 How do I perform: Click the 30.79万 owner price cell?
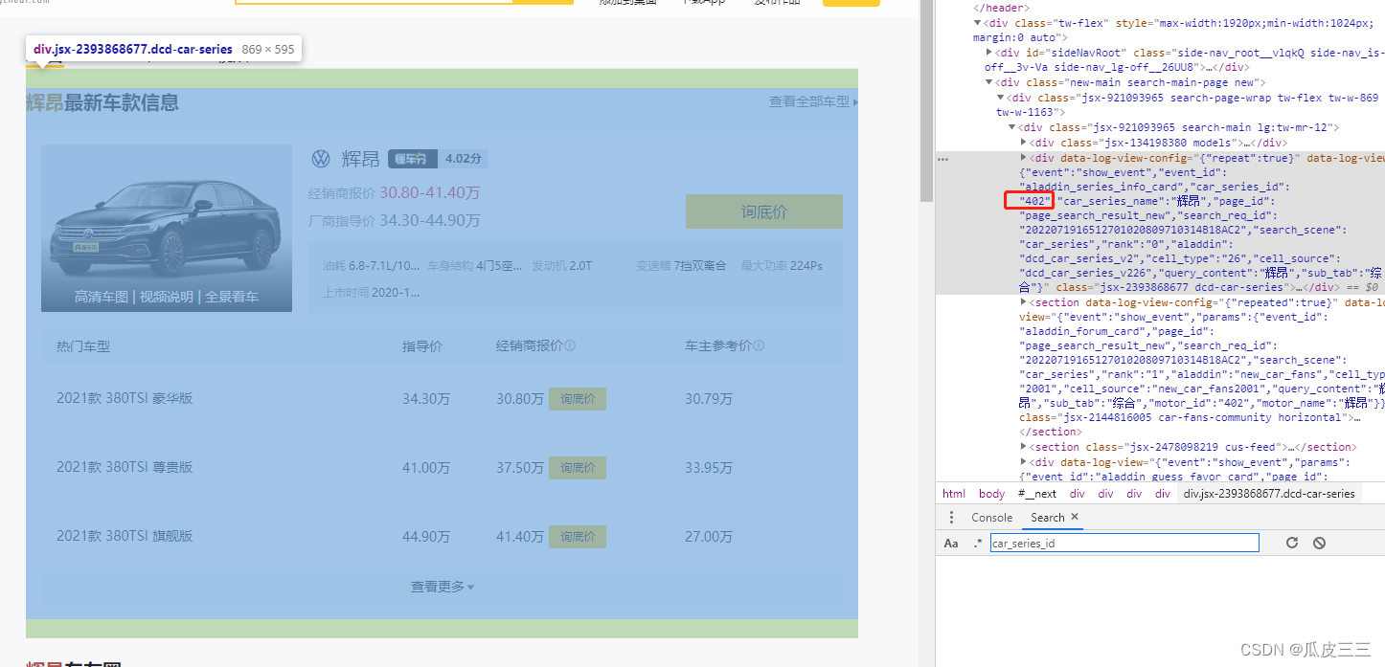click(709, 399)
